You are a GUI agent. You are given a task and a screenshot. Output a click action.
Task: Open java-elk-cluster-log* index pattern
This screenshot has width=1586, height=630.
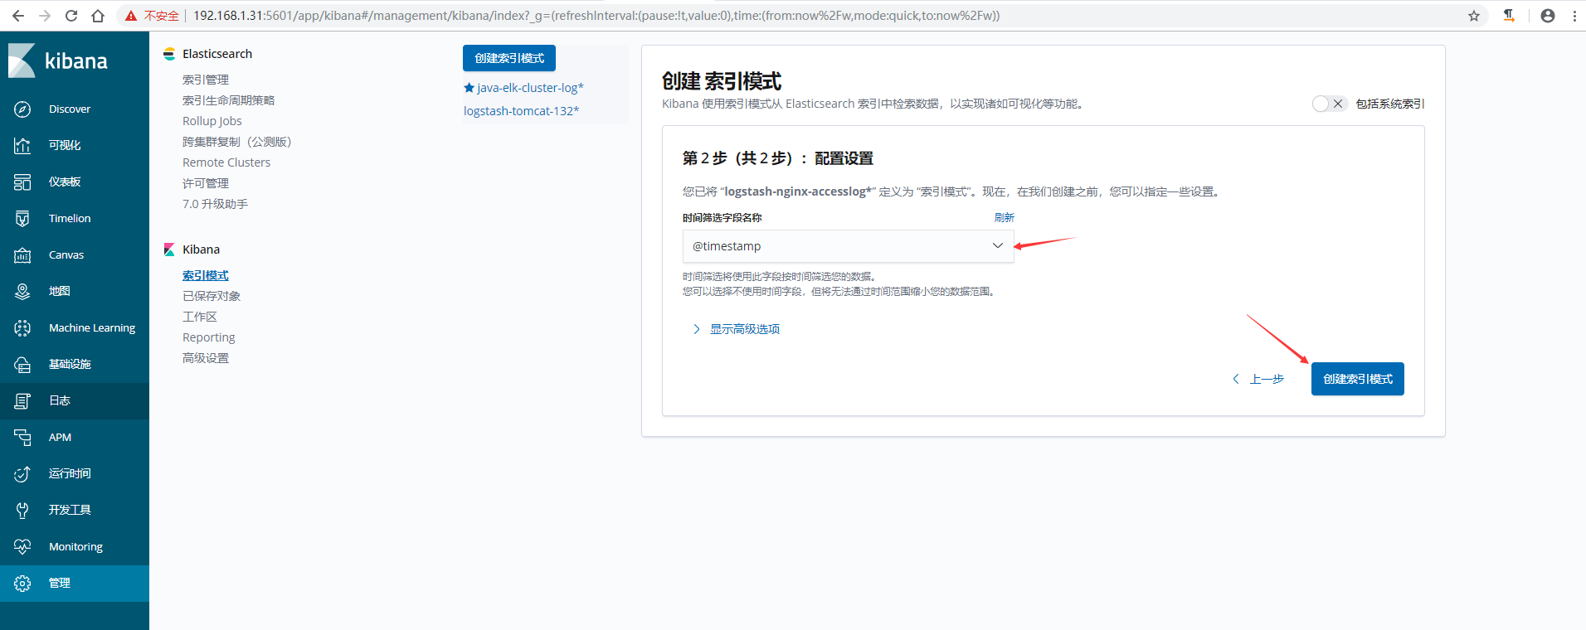pos(530,88)
